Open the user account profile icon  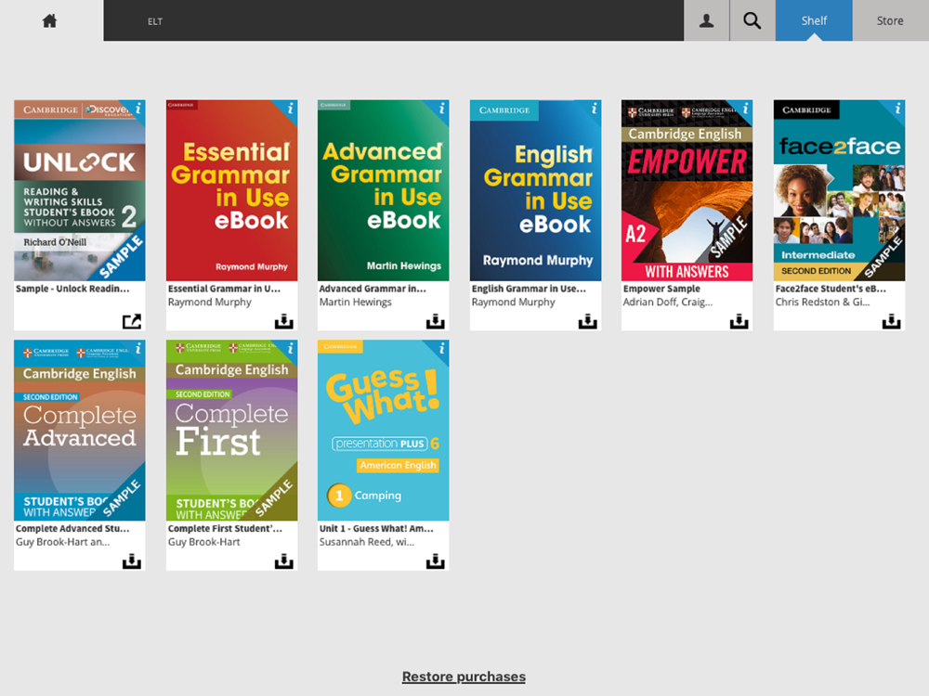tap(706, 20)
